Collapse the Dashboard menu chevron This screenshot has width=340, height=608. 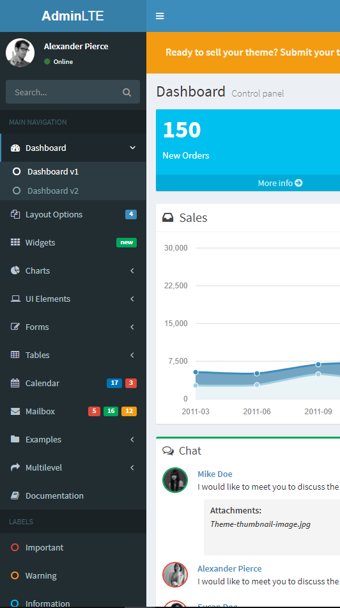point(132,148)
